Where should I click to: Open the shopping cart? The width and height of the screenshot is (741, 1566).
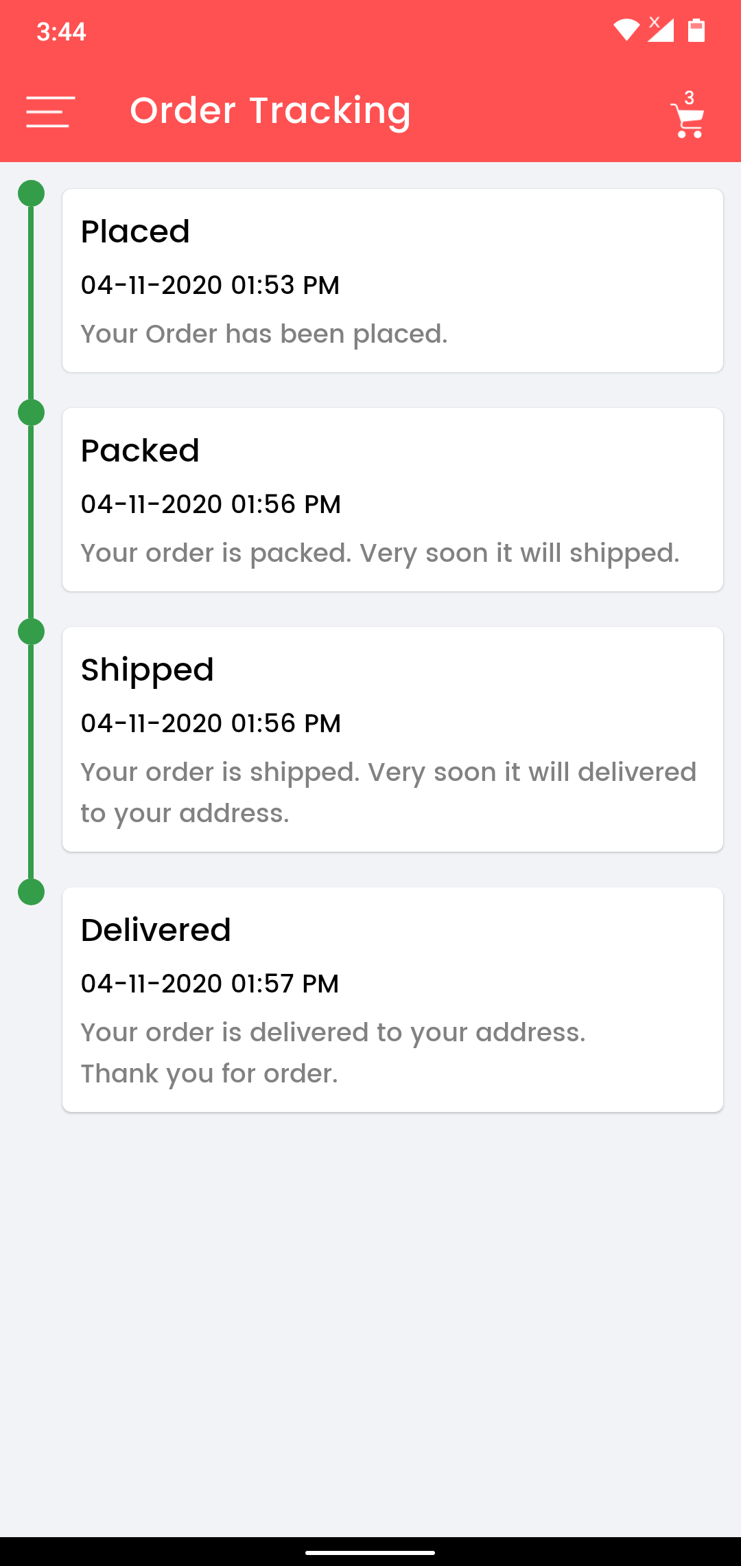pyautogui.click(x=687, y=122)
